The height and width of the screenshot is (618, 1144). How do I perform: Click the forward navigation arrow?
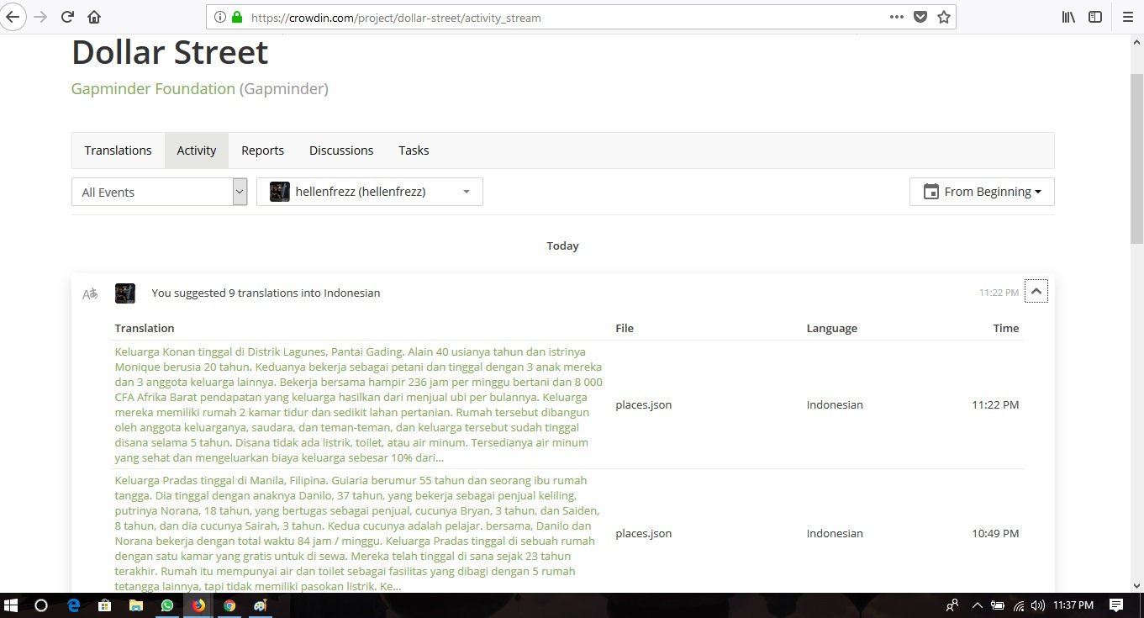click(40, 17)
